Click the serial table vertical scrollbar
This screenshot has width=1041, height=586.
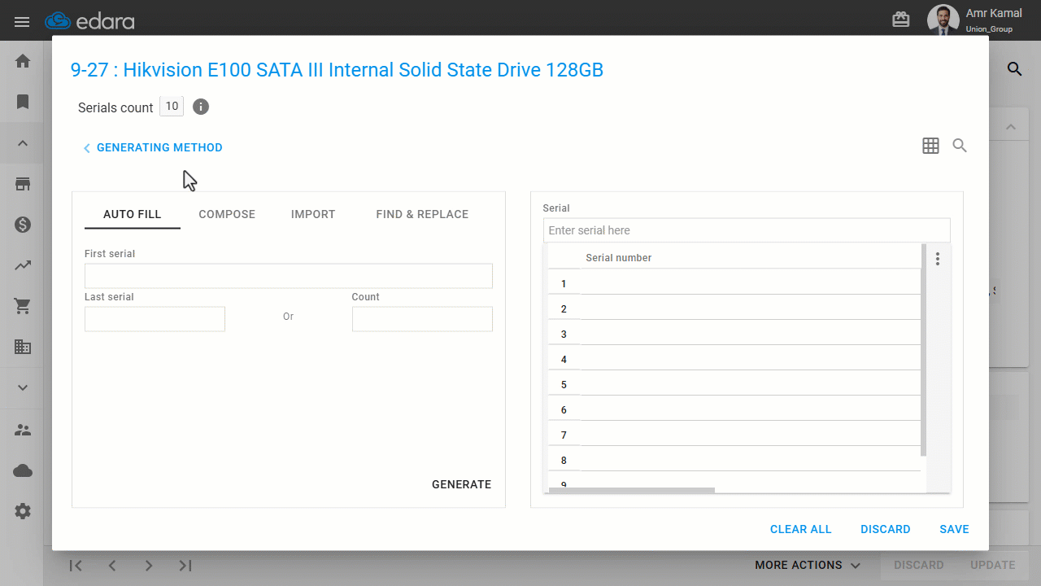923,350
